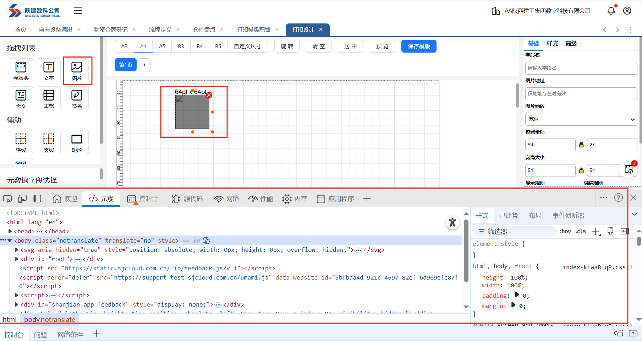Select the 图片 image drag component

point(77,71)
